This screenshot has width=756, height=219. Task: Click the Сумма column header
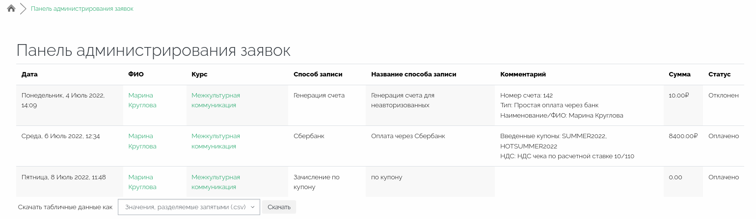coord(679,74)
